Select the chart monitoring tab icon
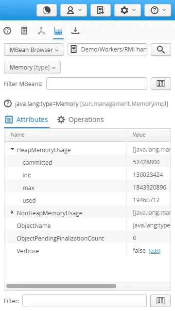The image size is (175, 311). (58, 31)
